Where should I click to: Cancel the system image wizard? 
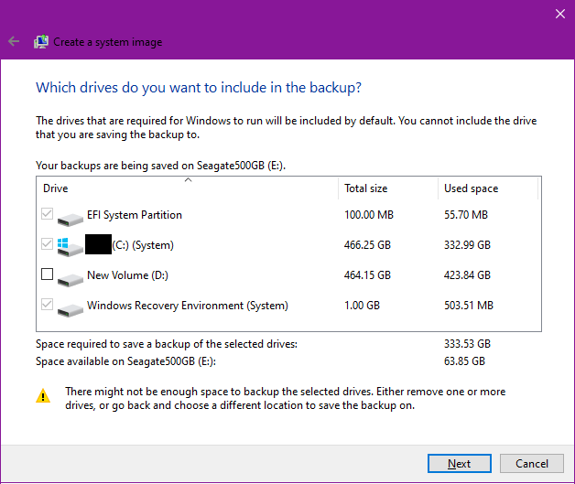tap(531, 464)
